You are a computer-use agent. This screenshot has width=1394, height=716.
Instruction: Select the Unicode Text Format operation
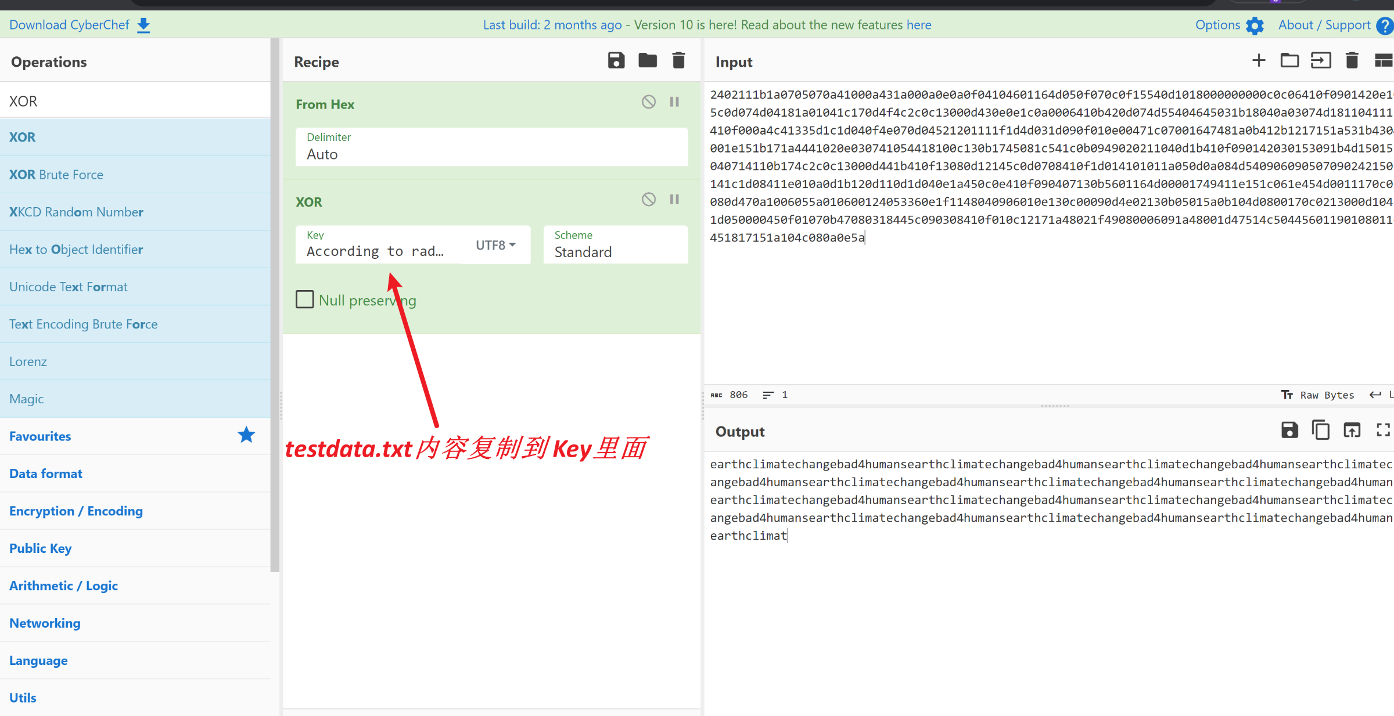click(x=135, y=287)
